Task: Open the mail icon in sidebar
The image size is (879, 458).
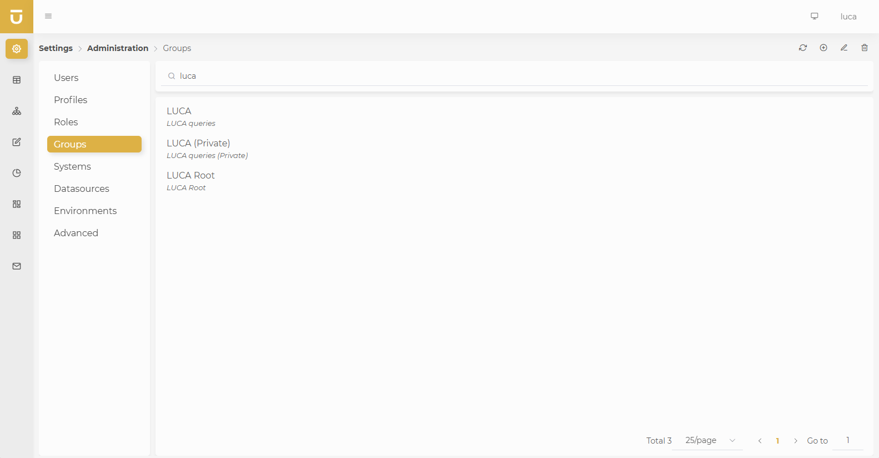Action: pos(17,266)
